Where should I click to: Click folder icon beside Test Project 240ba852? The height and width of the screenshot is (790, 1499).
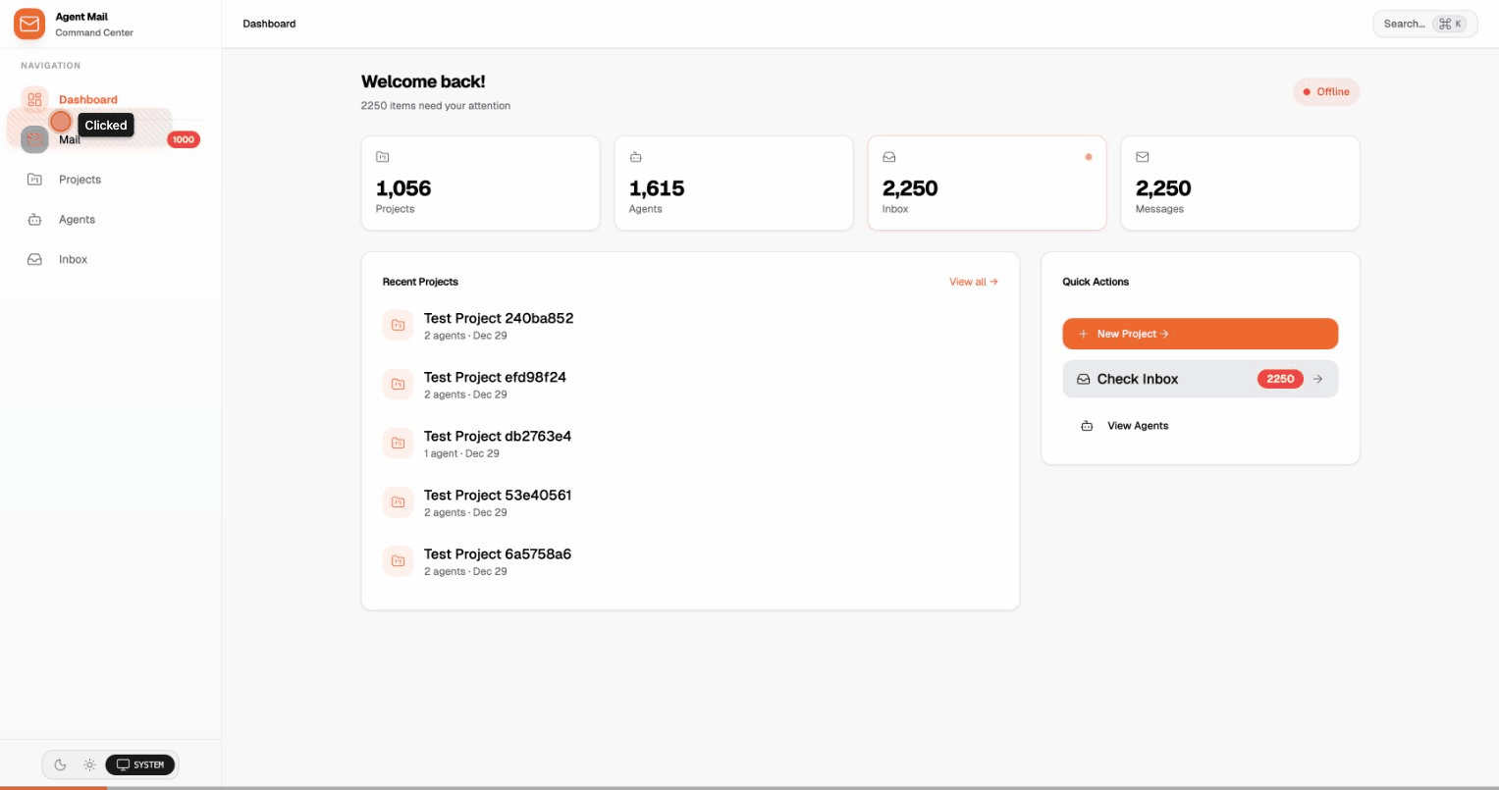[398, 326]
